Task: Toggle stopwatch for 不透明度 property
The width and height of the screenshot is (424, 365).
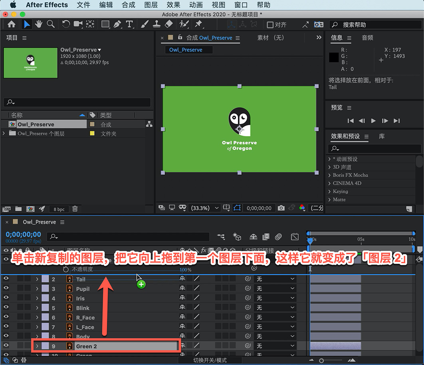Action: (65, 269)
